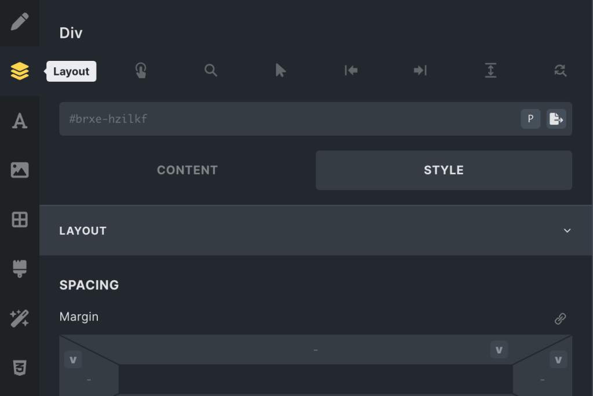The width and height of the screenshot is (593, 396).
Task: Click the #brxe-hzilkf ID input field
Action: click(290, 119)
